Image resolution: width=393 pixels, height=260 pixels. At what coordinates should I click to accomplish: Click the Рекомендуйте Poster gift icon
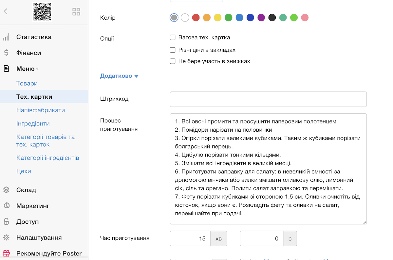click(x=6, y=253)
